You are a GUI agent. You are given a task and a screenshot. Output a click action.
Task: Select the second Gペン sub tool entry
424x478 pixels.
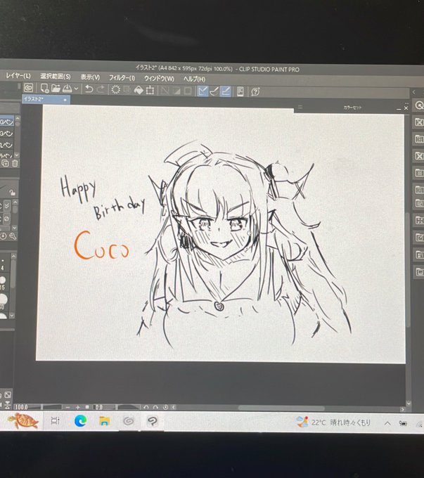point(7,134)
